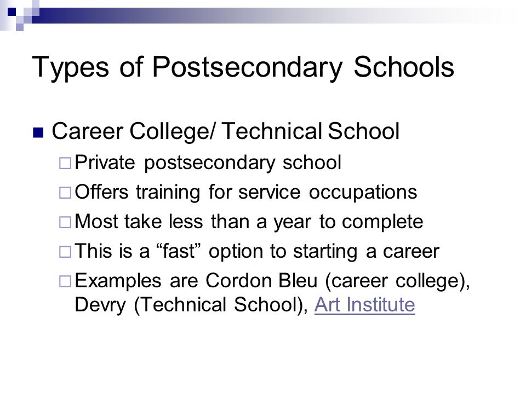Screen dimensions: 526x394
Task: Click the dark blue square in corner decoration
Action: 12,11
